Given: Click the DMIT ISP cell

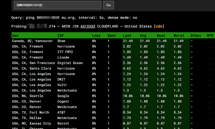Looking at the screenshot, I should [61, 79].
